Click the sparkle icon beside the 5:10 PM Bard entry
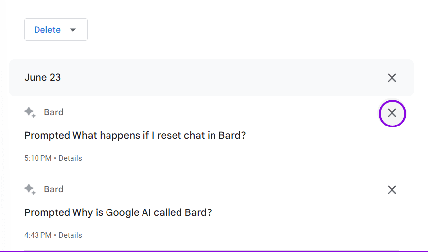The image size is (428, 252). (30, 112)
